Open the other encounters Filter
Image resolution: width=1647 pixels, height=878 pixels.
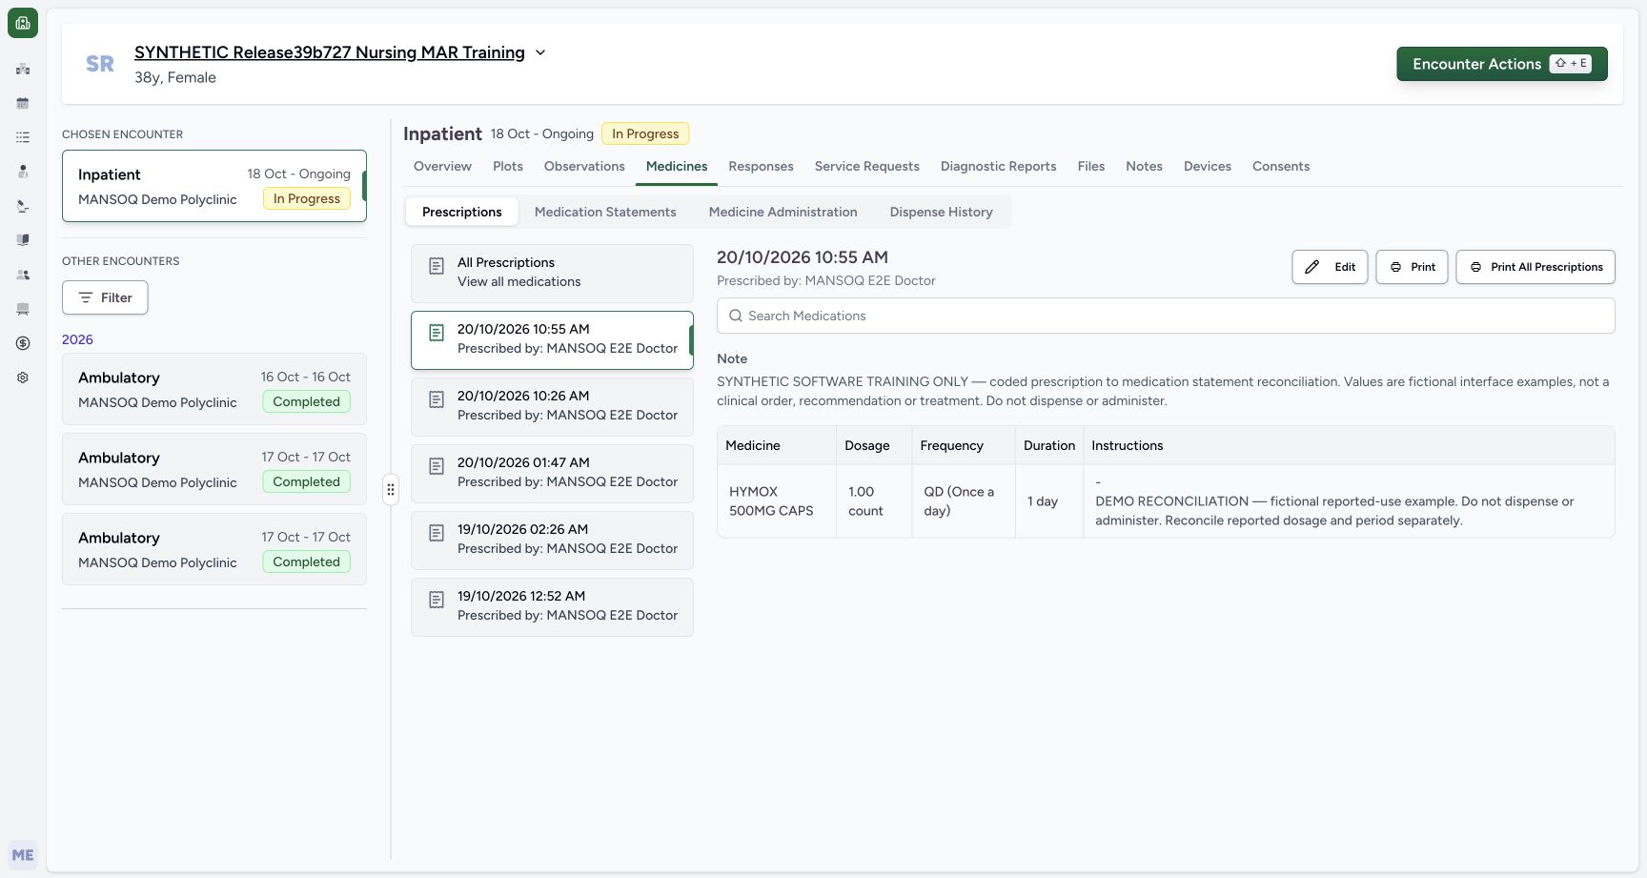click(x=105, y=297)
